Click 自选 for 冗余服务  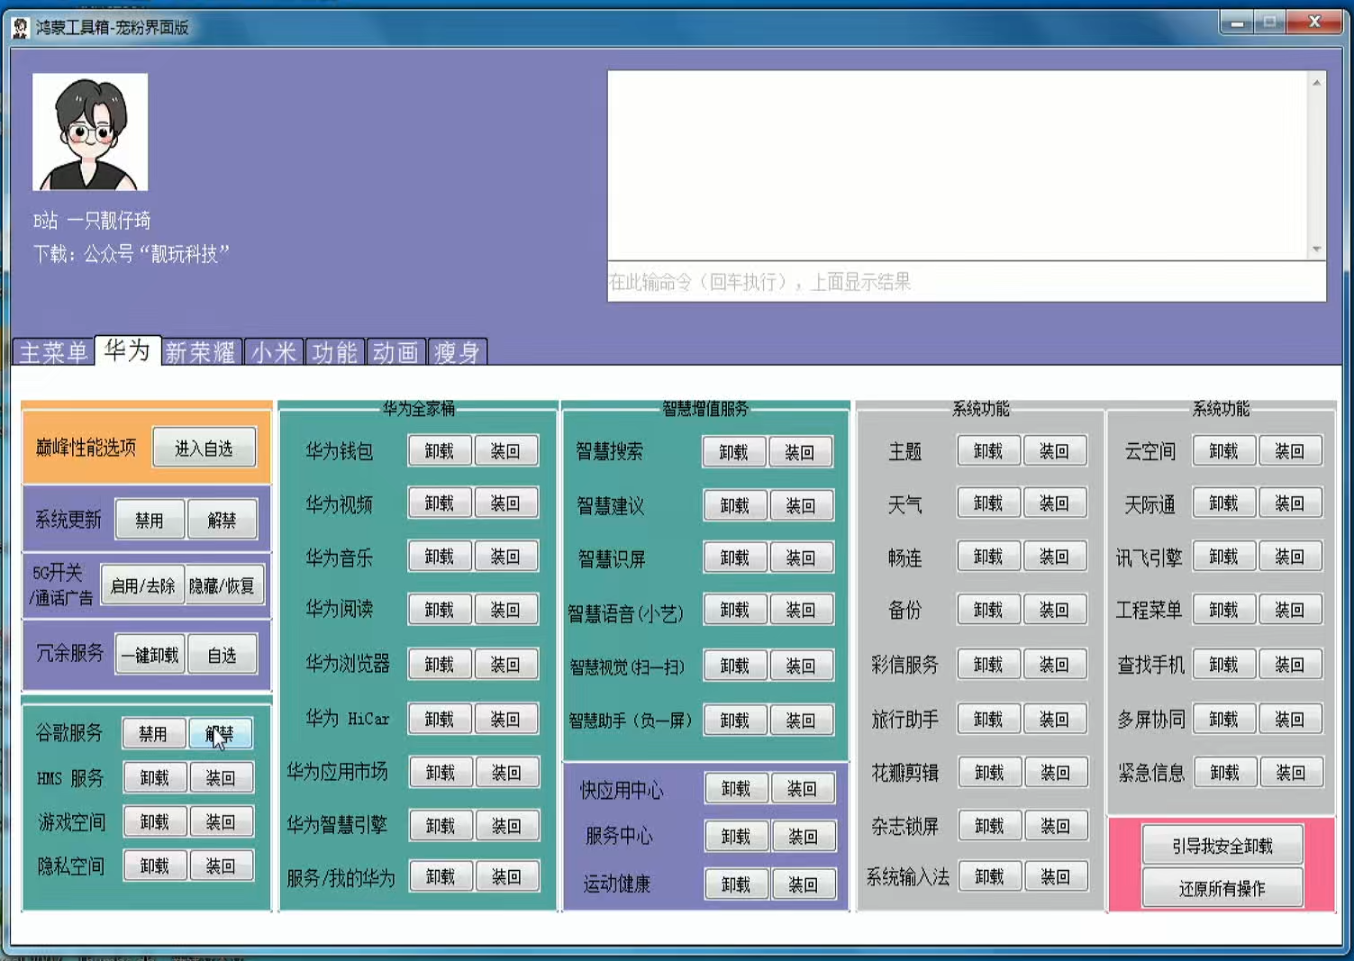pyautogui.click(x=222, y=655)
